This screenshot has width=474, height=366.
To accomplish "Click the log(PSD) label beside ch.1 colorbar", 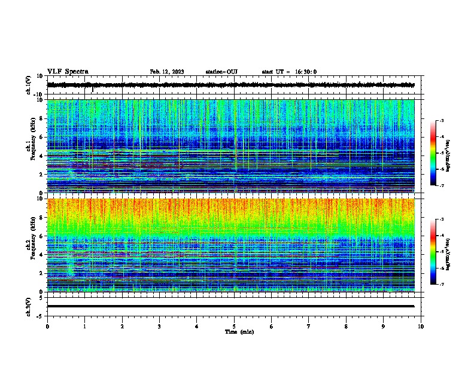I will point(448,156).
